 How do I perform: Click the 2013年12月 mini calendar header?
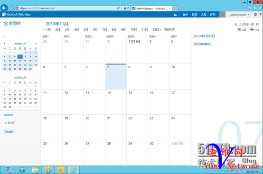pyautogui.click(x=20, y=78)
